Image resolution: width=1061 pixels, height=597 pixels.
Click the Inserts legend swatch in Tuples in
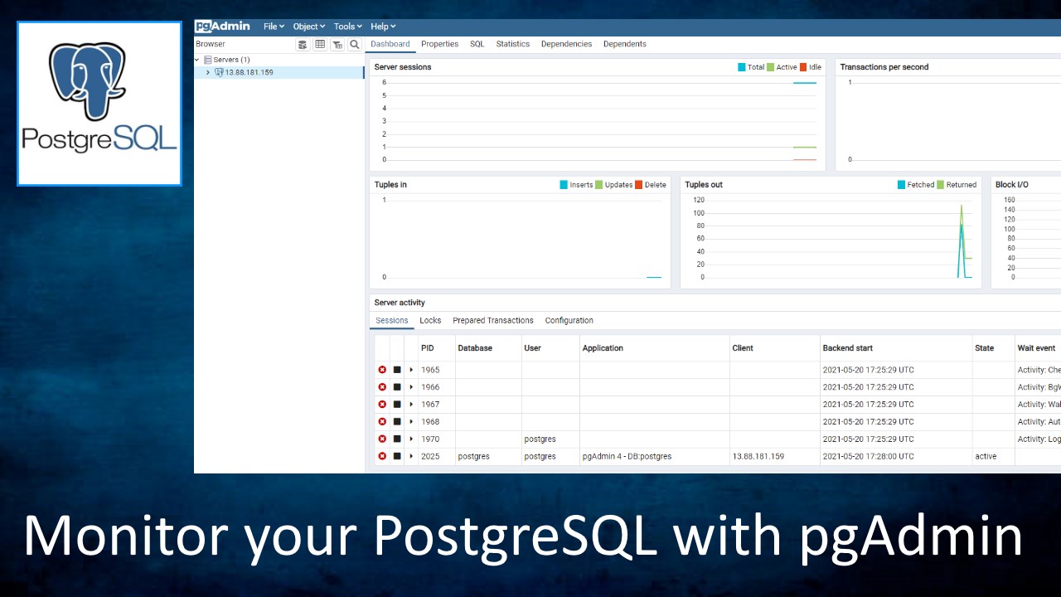pos(564,185)
